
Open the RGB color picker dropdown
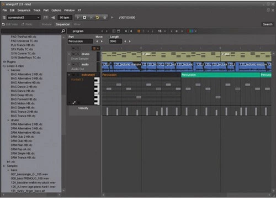pyautogui.click(x=192, y=31)
